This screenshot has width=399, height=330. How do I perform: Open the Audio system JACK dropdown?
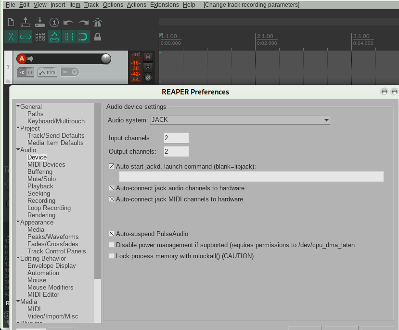click(x=240, y=120)
